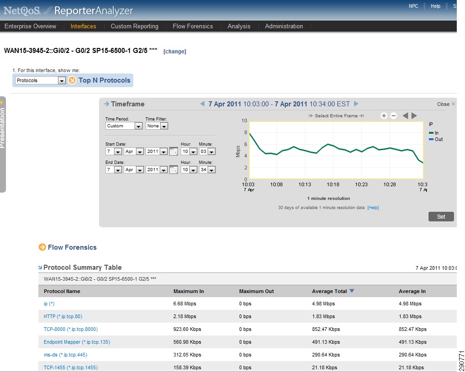
Task: Open the End Date calendar picker
Action: click(x=173, y=170)
